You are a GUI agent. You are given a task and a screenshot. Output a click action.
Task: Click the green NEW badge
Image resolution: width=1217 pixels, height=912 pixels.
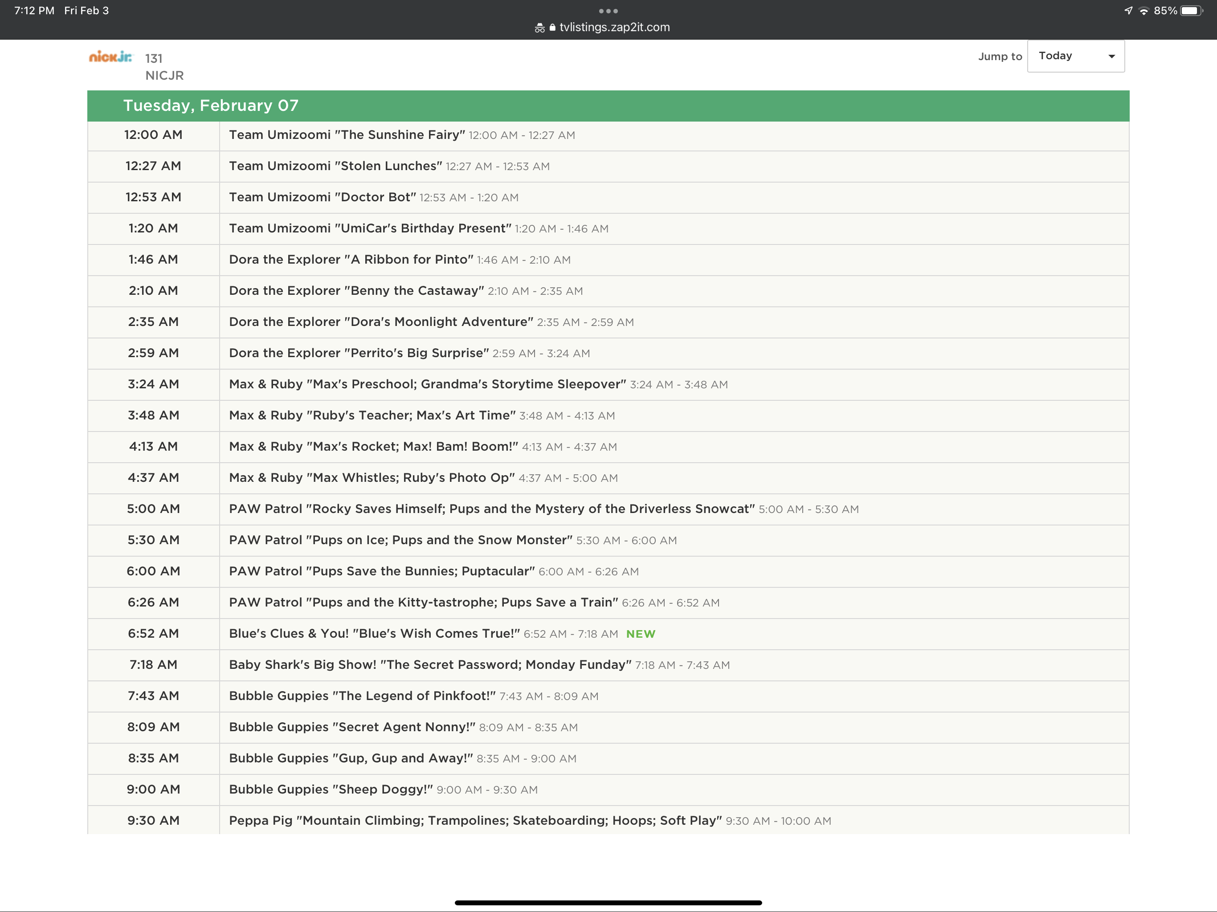click(x=641, y=634)
